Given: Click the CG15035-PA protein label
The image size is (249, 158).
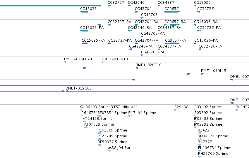Looking at the screenshot, I should coord(93,41).
